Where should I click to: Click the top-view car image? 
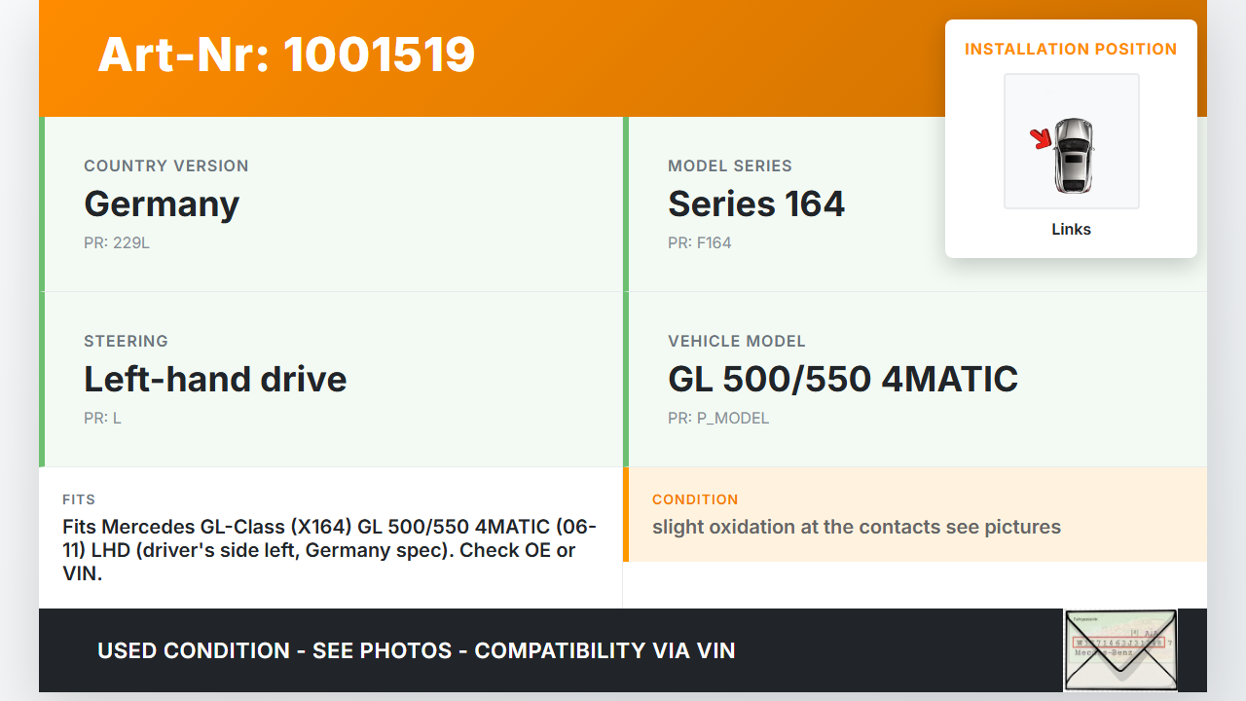pyautogui.click(x=1074, y=155)
